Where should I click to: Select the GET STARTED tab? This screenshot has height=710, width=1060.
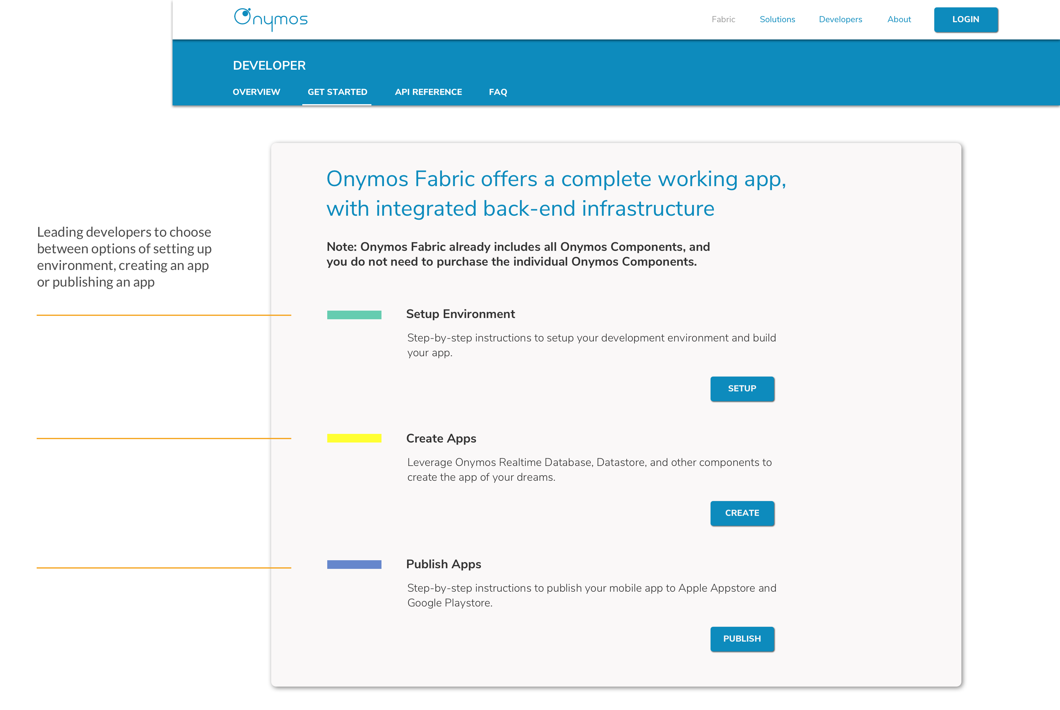(337, 92)
